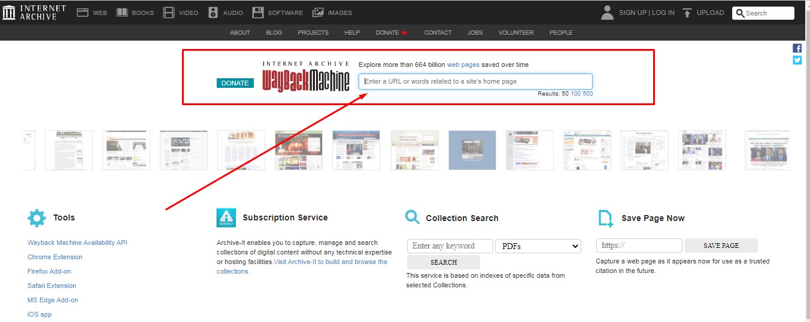Viewport: 810px width, 322px height.
Task: Set results to 100
Action: [575, 94]
